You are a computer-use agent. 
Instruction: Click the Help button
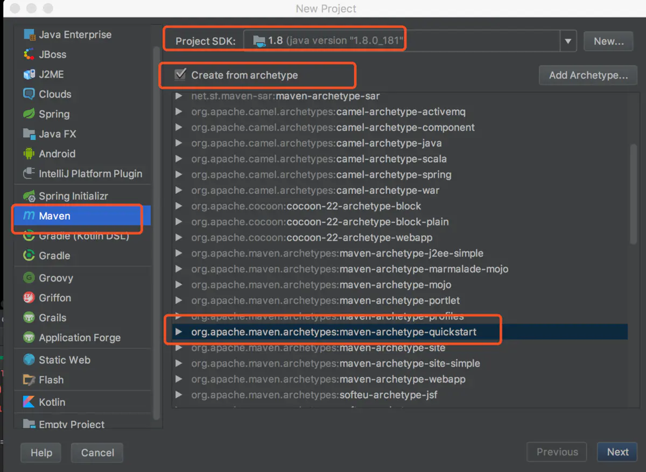pyautogui.click(x=41, y=453)
